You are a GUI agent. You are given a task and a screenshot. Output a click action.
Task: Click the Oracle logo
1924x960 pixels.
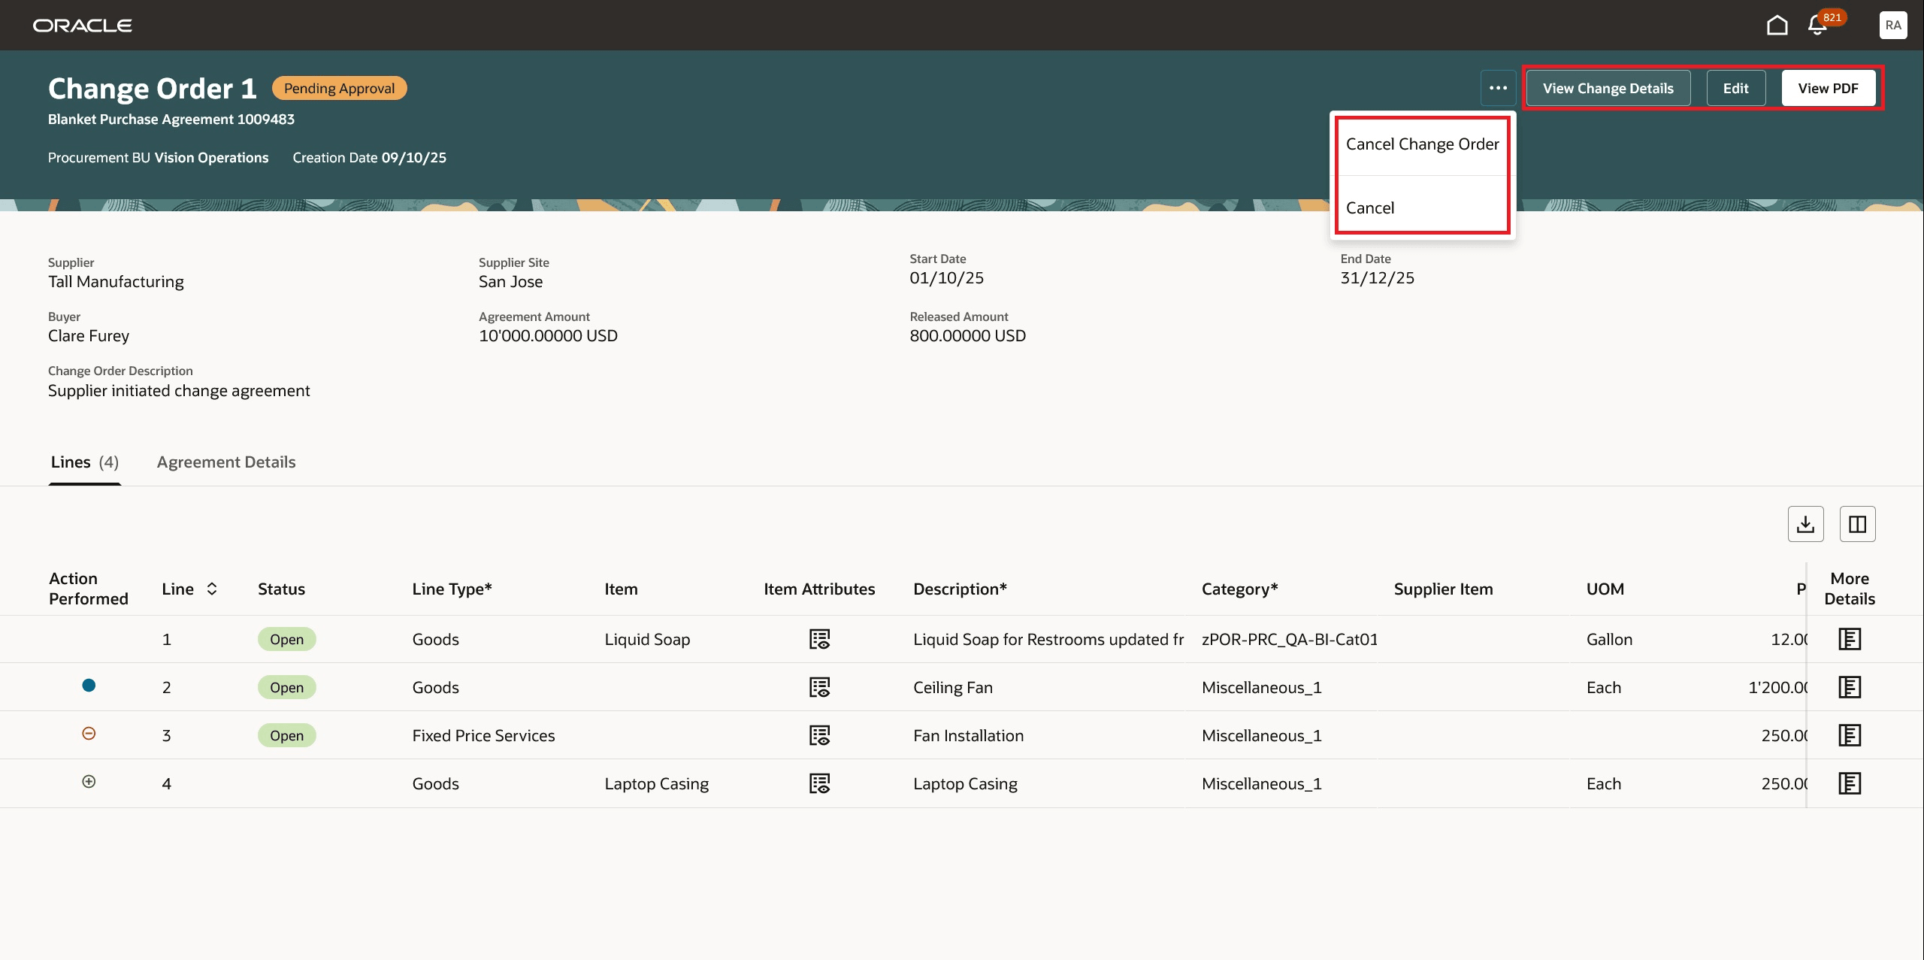pos(82,24)
